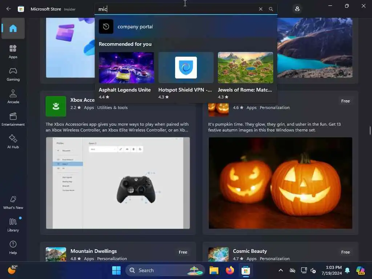Viewport: 372px width, 279px height.
Task: Clear the search box text
Action: click(260, 9)
